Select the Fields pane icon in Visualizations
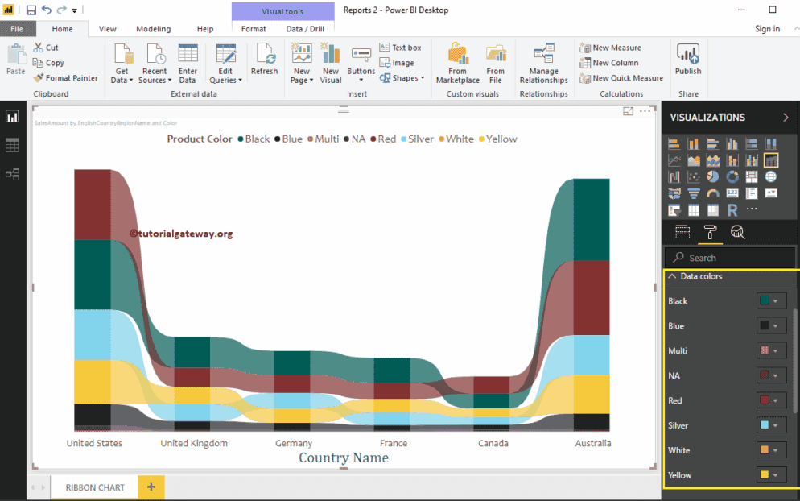800x501 pixels. (682, 233)
